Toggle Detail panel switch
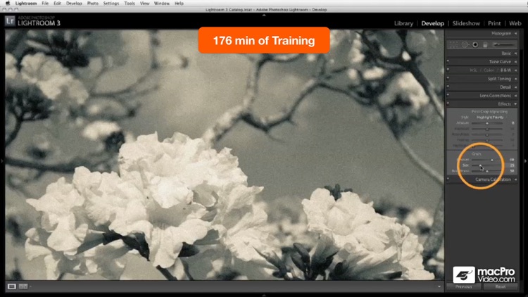The width and height of the screenshot is (528, 297). 448,86
